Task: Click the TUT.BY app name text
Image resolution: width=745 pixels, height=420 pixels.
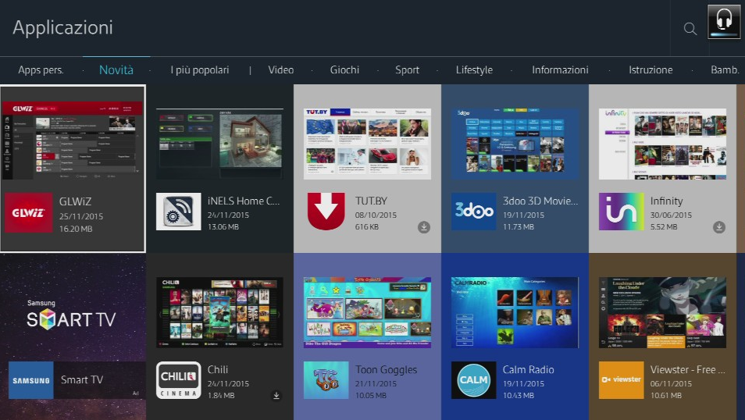Action: [x=371, y=201]
